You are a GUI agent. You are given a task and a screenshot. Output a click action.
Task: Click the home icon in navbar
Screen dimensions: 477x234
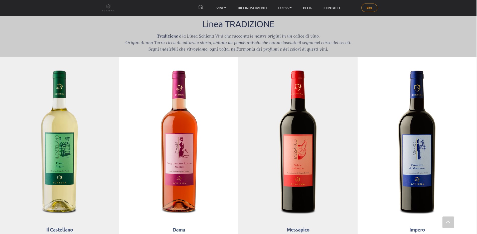point(201,7)
